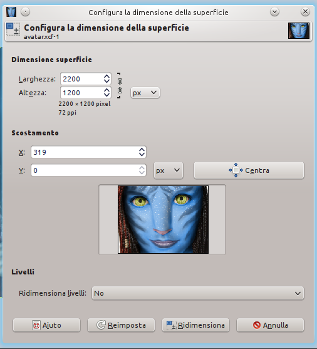317x349 pixels.
Task: Click the avatar thumbnail in dialog header
Action: click(x=299, y=31)
